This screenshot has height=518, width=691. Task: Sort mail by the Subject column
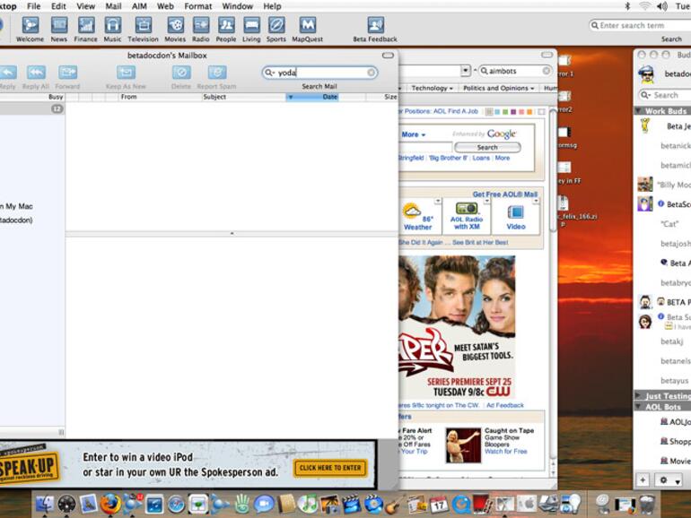(x=244, y=97)
